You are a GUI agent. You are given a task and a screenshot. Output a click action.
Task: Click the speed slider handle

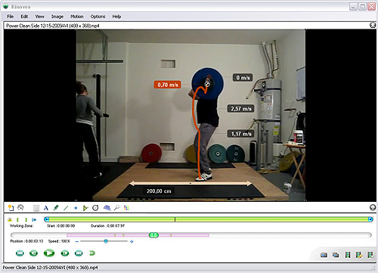tap(106, 241)
